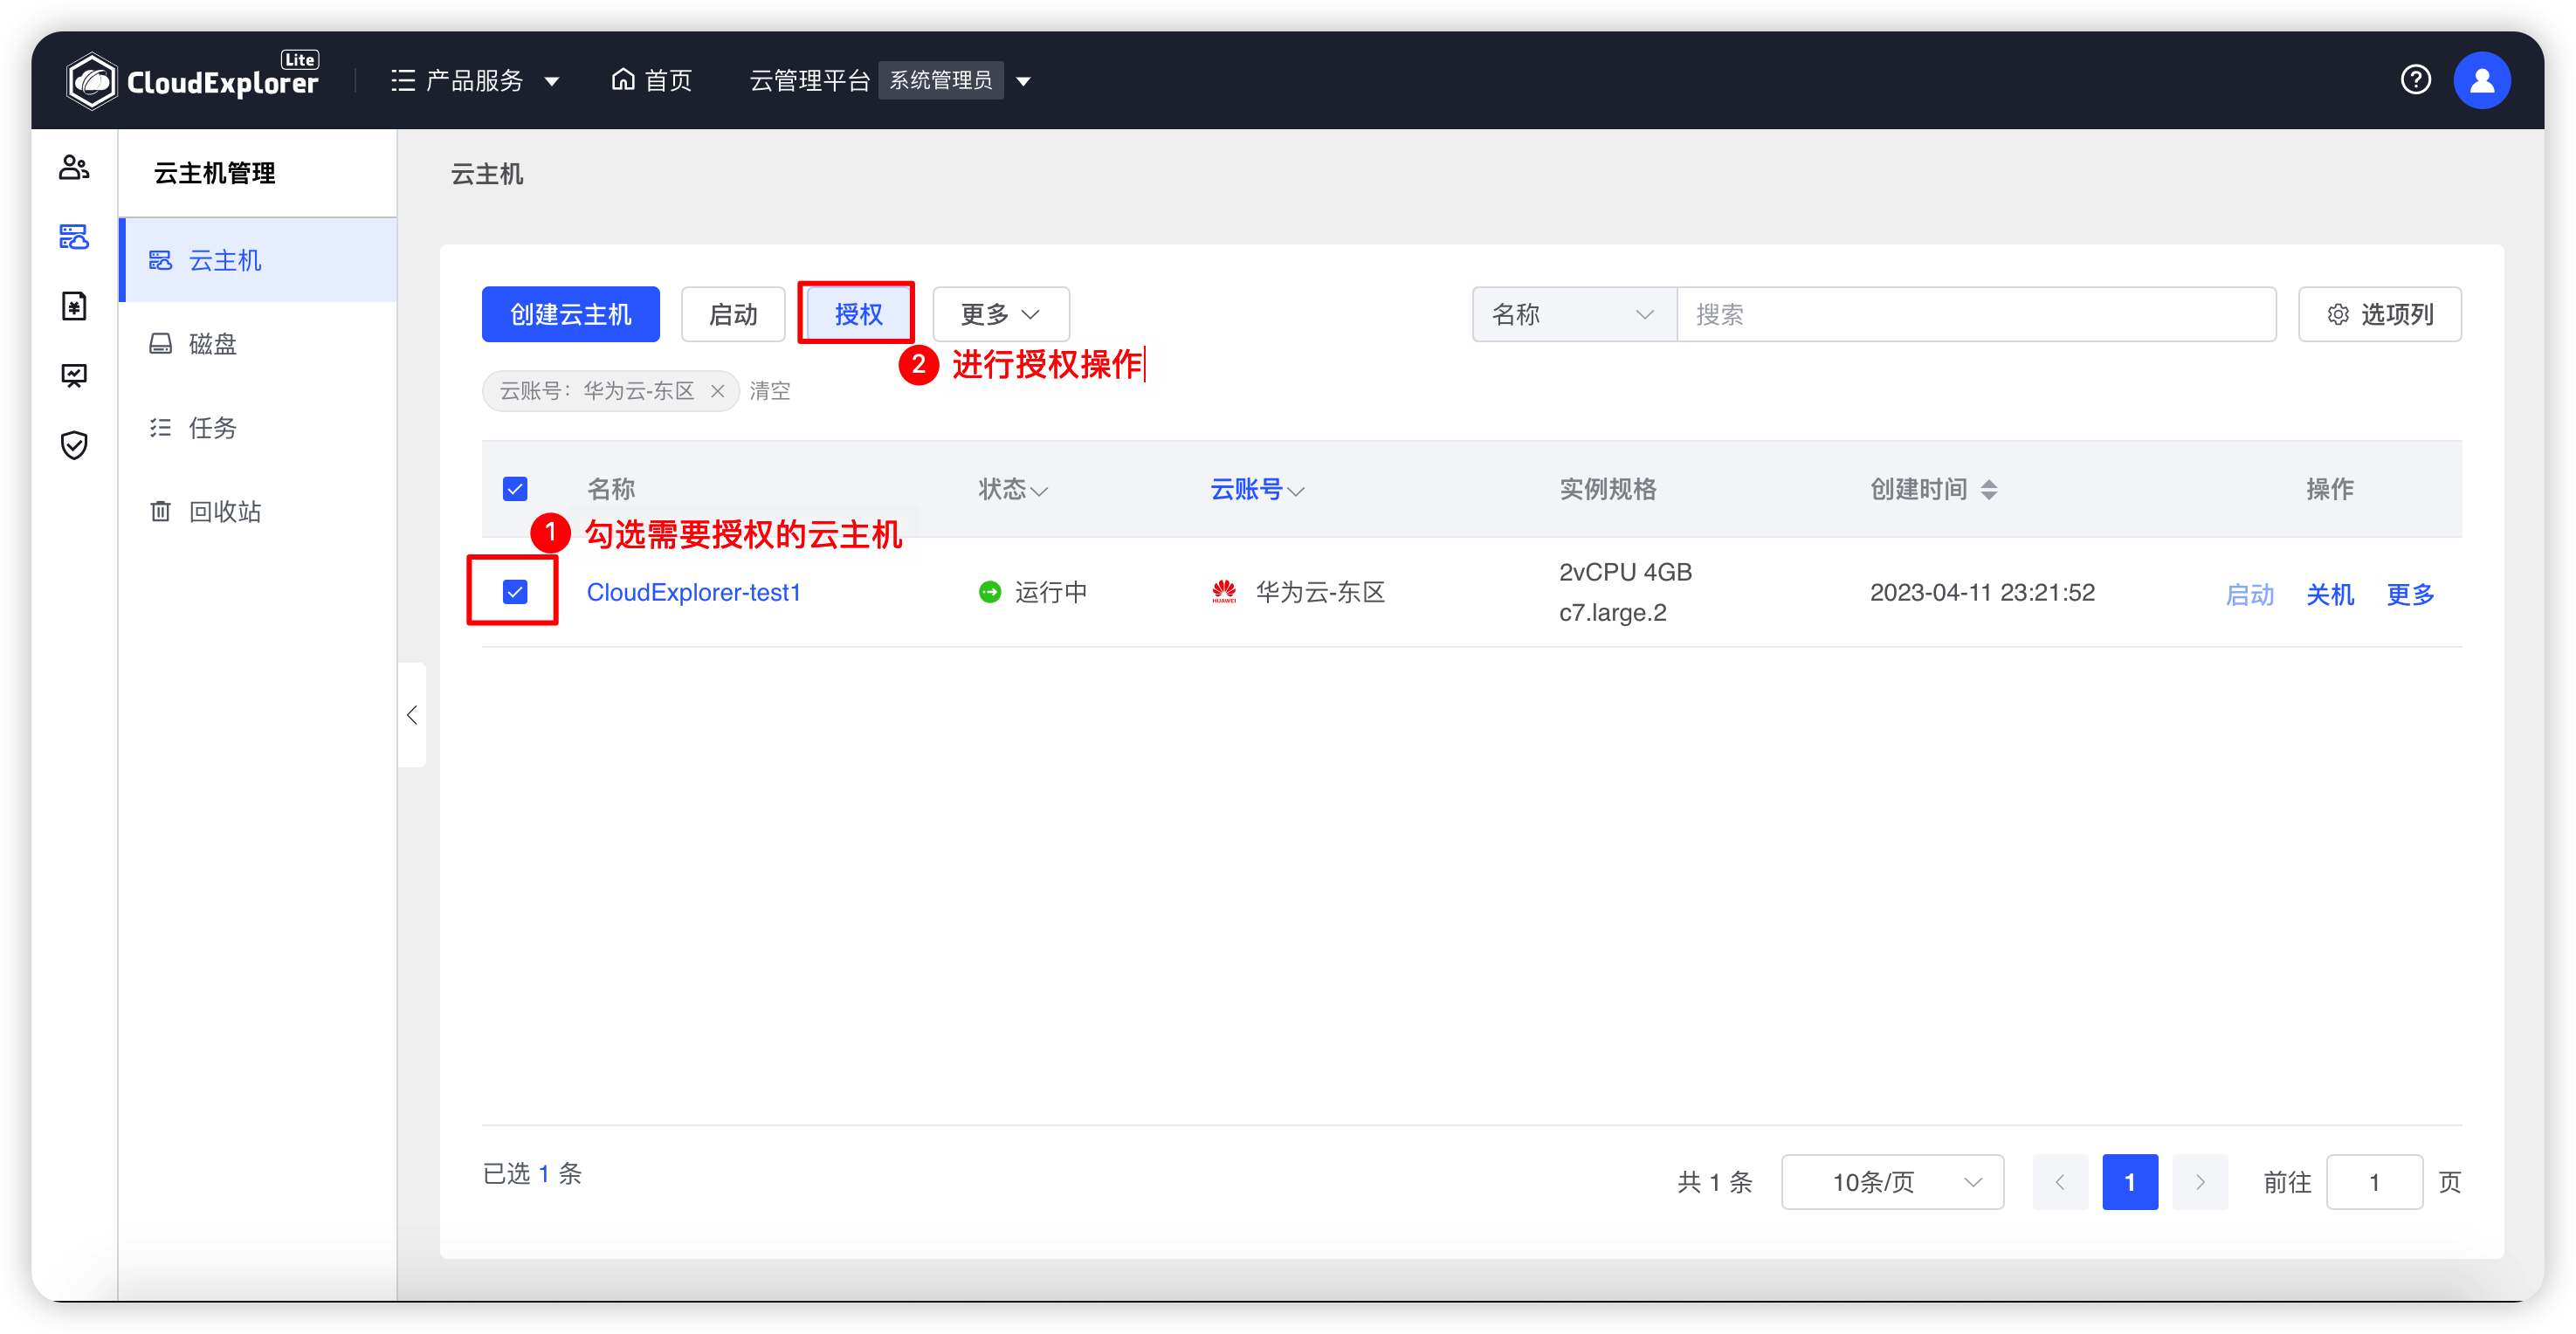Open the 名称 search field selector
The height and width of the screenshot is (1334, 2576).
1574,314
